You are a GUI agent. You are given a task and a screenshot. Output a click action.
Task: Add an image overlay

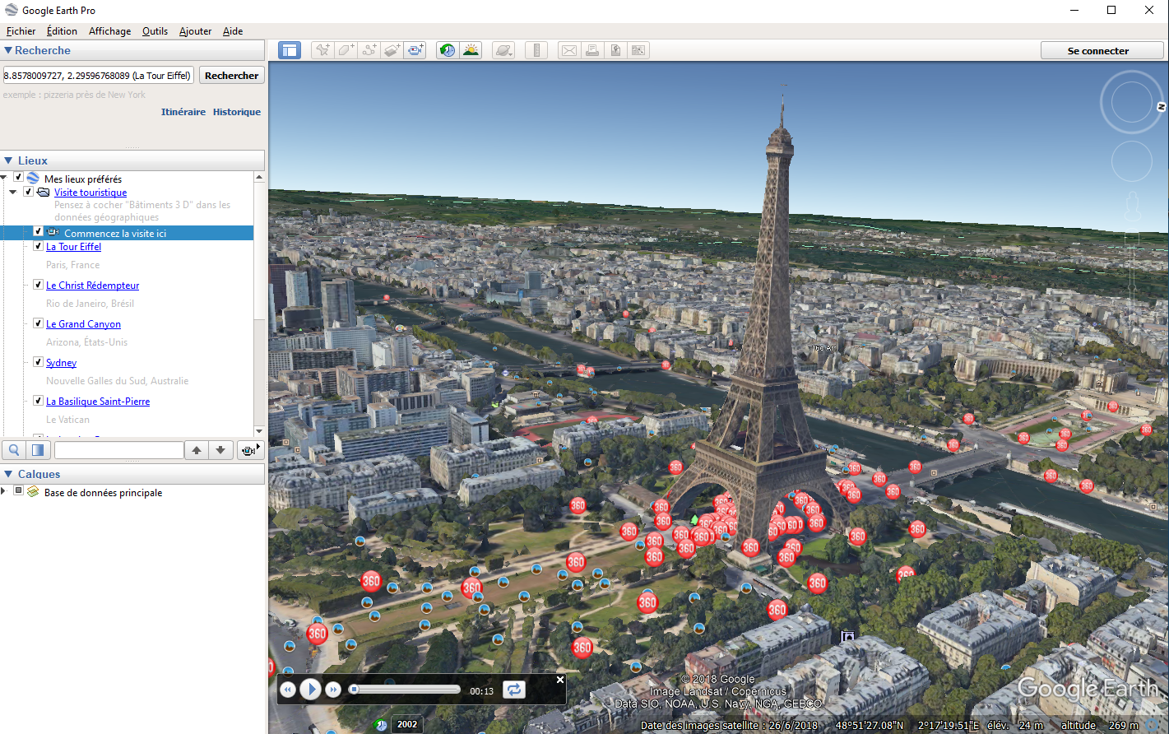[392, 50]
